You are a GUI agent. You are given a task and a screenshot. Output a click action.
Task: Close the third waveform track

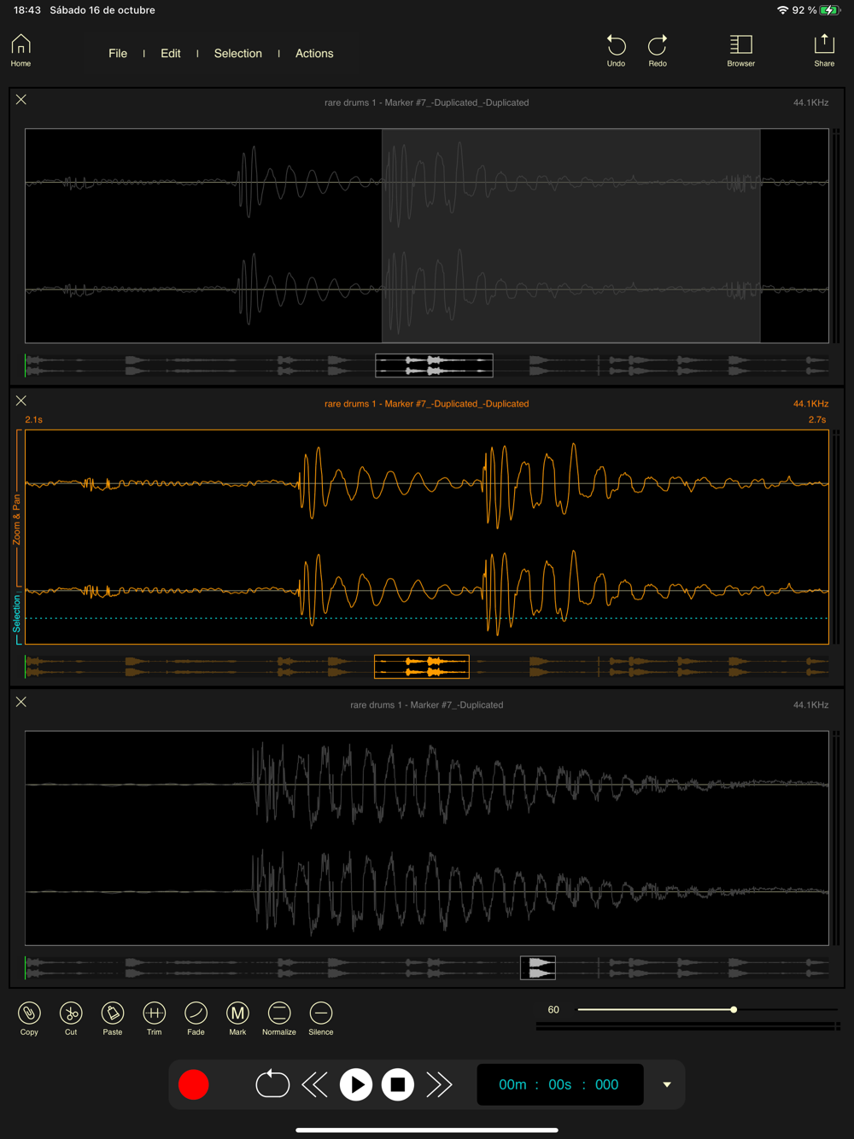click(x=21, y=702)
